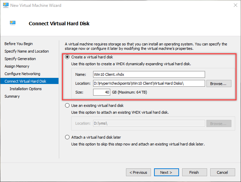Choose Attach a virtual hard disk later
This screenshot has height=182, width=241.
tap(67, 137)
